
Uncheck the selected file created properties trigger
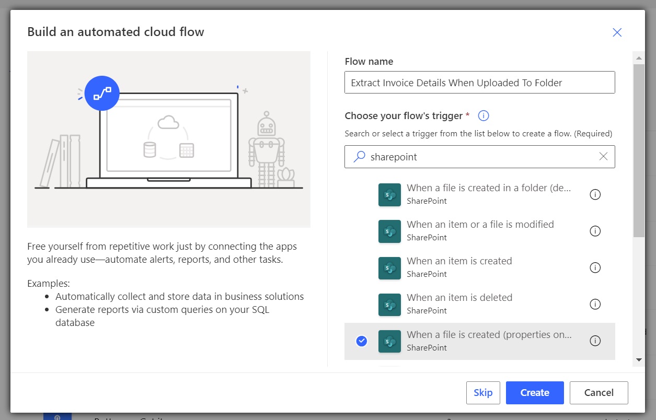pyautogui.click(x=361, y=341)
